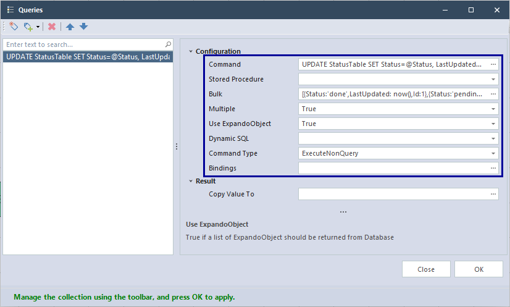Select the UPDATE StatusTable query list item

point(88,57)
